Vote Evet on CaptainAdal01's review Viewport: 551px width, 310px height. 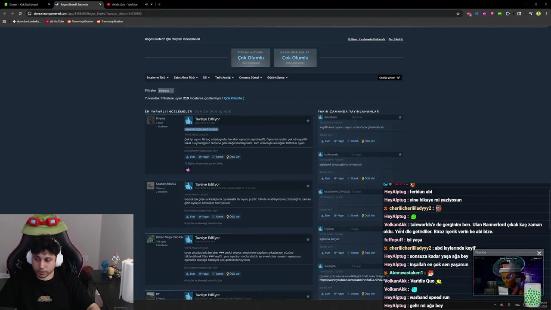[x=190, y=217]
